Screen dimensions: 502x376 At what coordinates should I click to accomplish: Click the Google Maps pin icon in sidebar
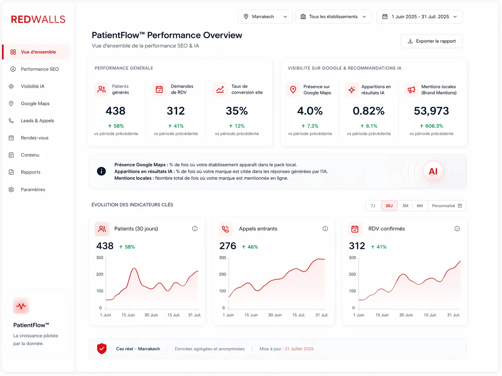(x=11, y=104)
